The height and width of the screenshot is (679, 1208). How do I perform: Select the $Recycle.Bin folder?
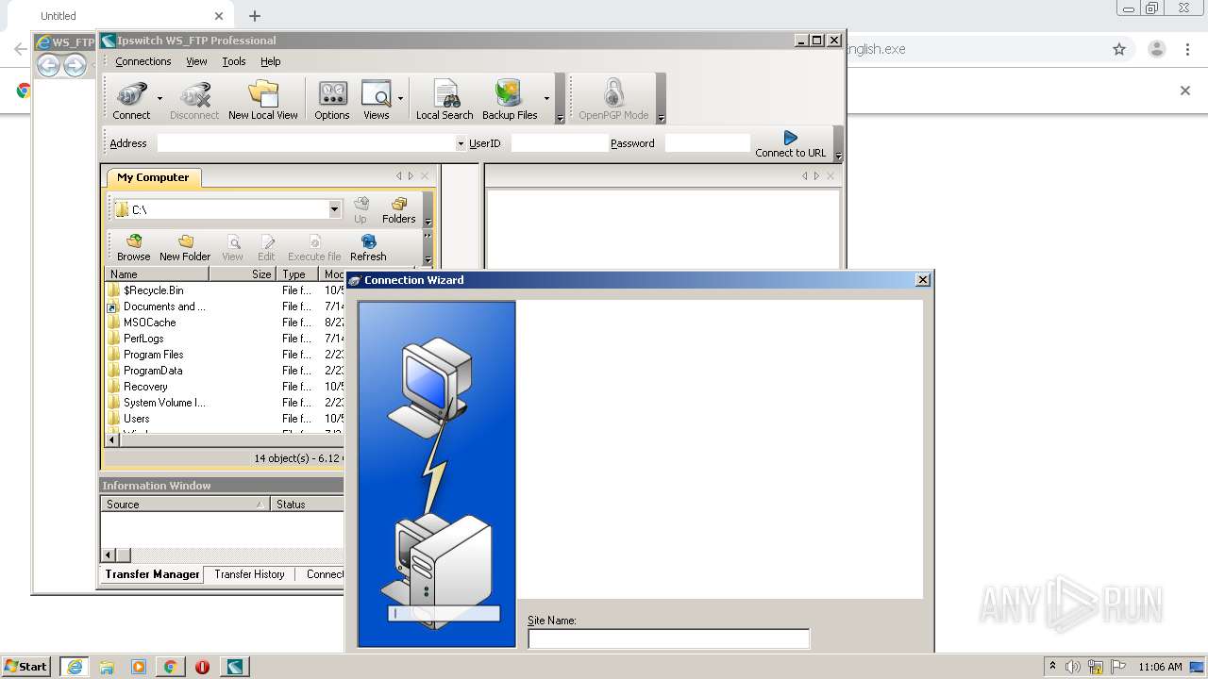click(153, 290)
